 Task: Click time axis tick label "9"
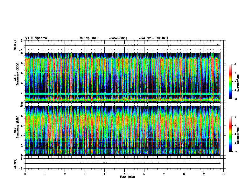pos(204,174)
